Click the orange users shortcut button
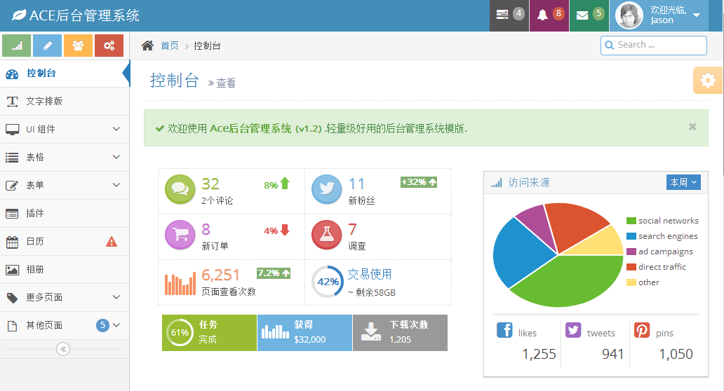 click(x=78, y=46)
